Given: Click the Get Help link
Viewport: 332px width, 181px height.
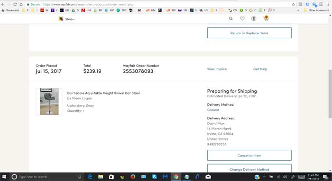Looking at the screenshot, I should [x=260, y=69].
